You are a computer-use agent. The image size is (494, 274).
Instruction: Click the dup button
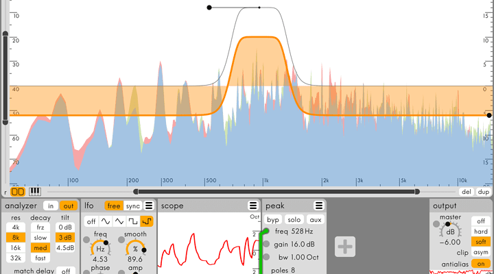point(484,192)
